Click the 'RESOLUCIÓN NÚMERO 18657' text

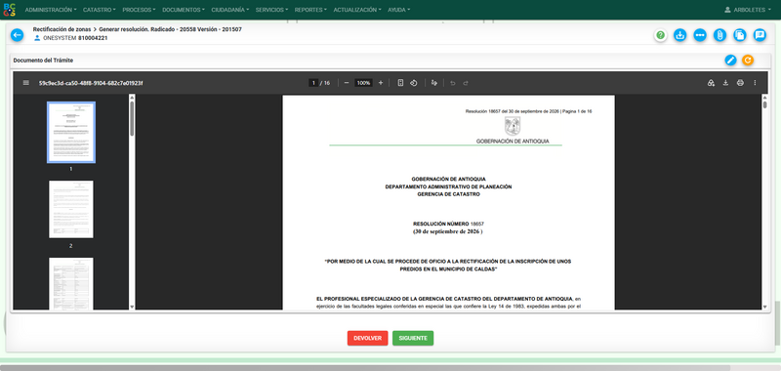point(448,225)
